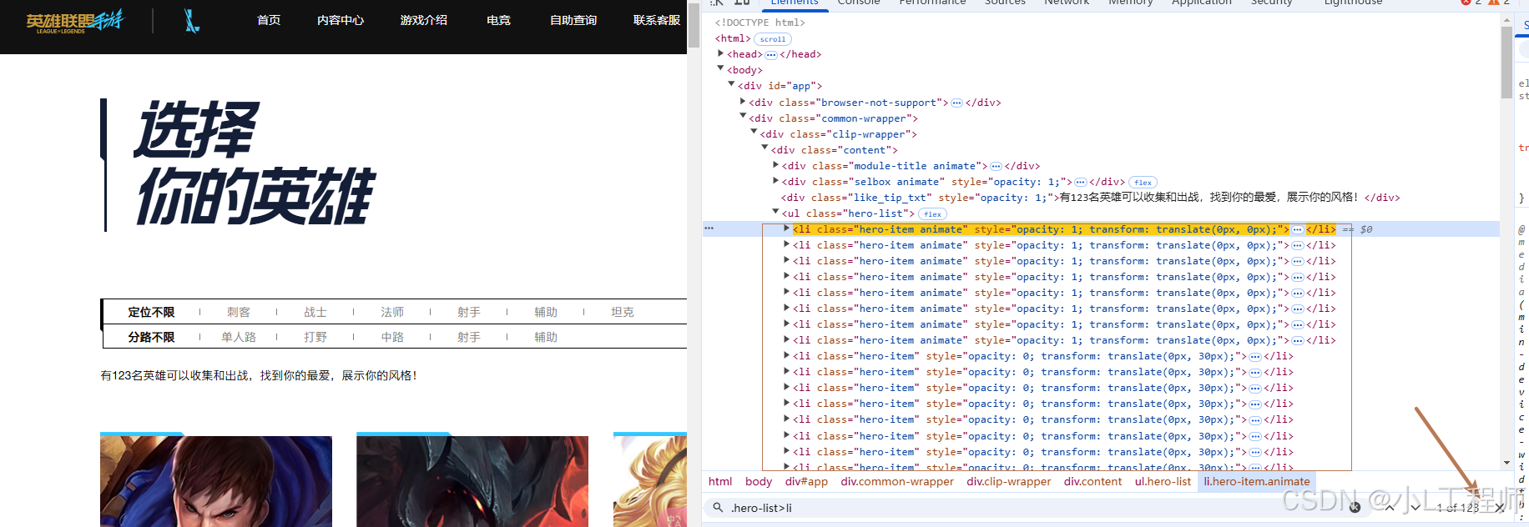Go to previous search result arrow

(x=1390, y=507)
